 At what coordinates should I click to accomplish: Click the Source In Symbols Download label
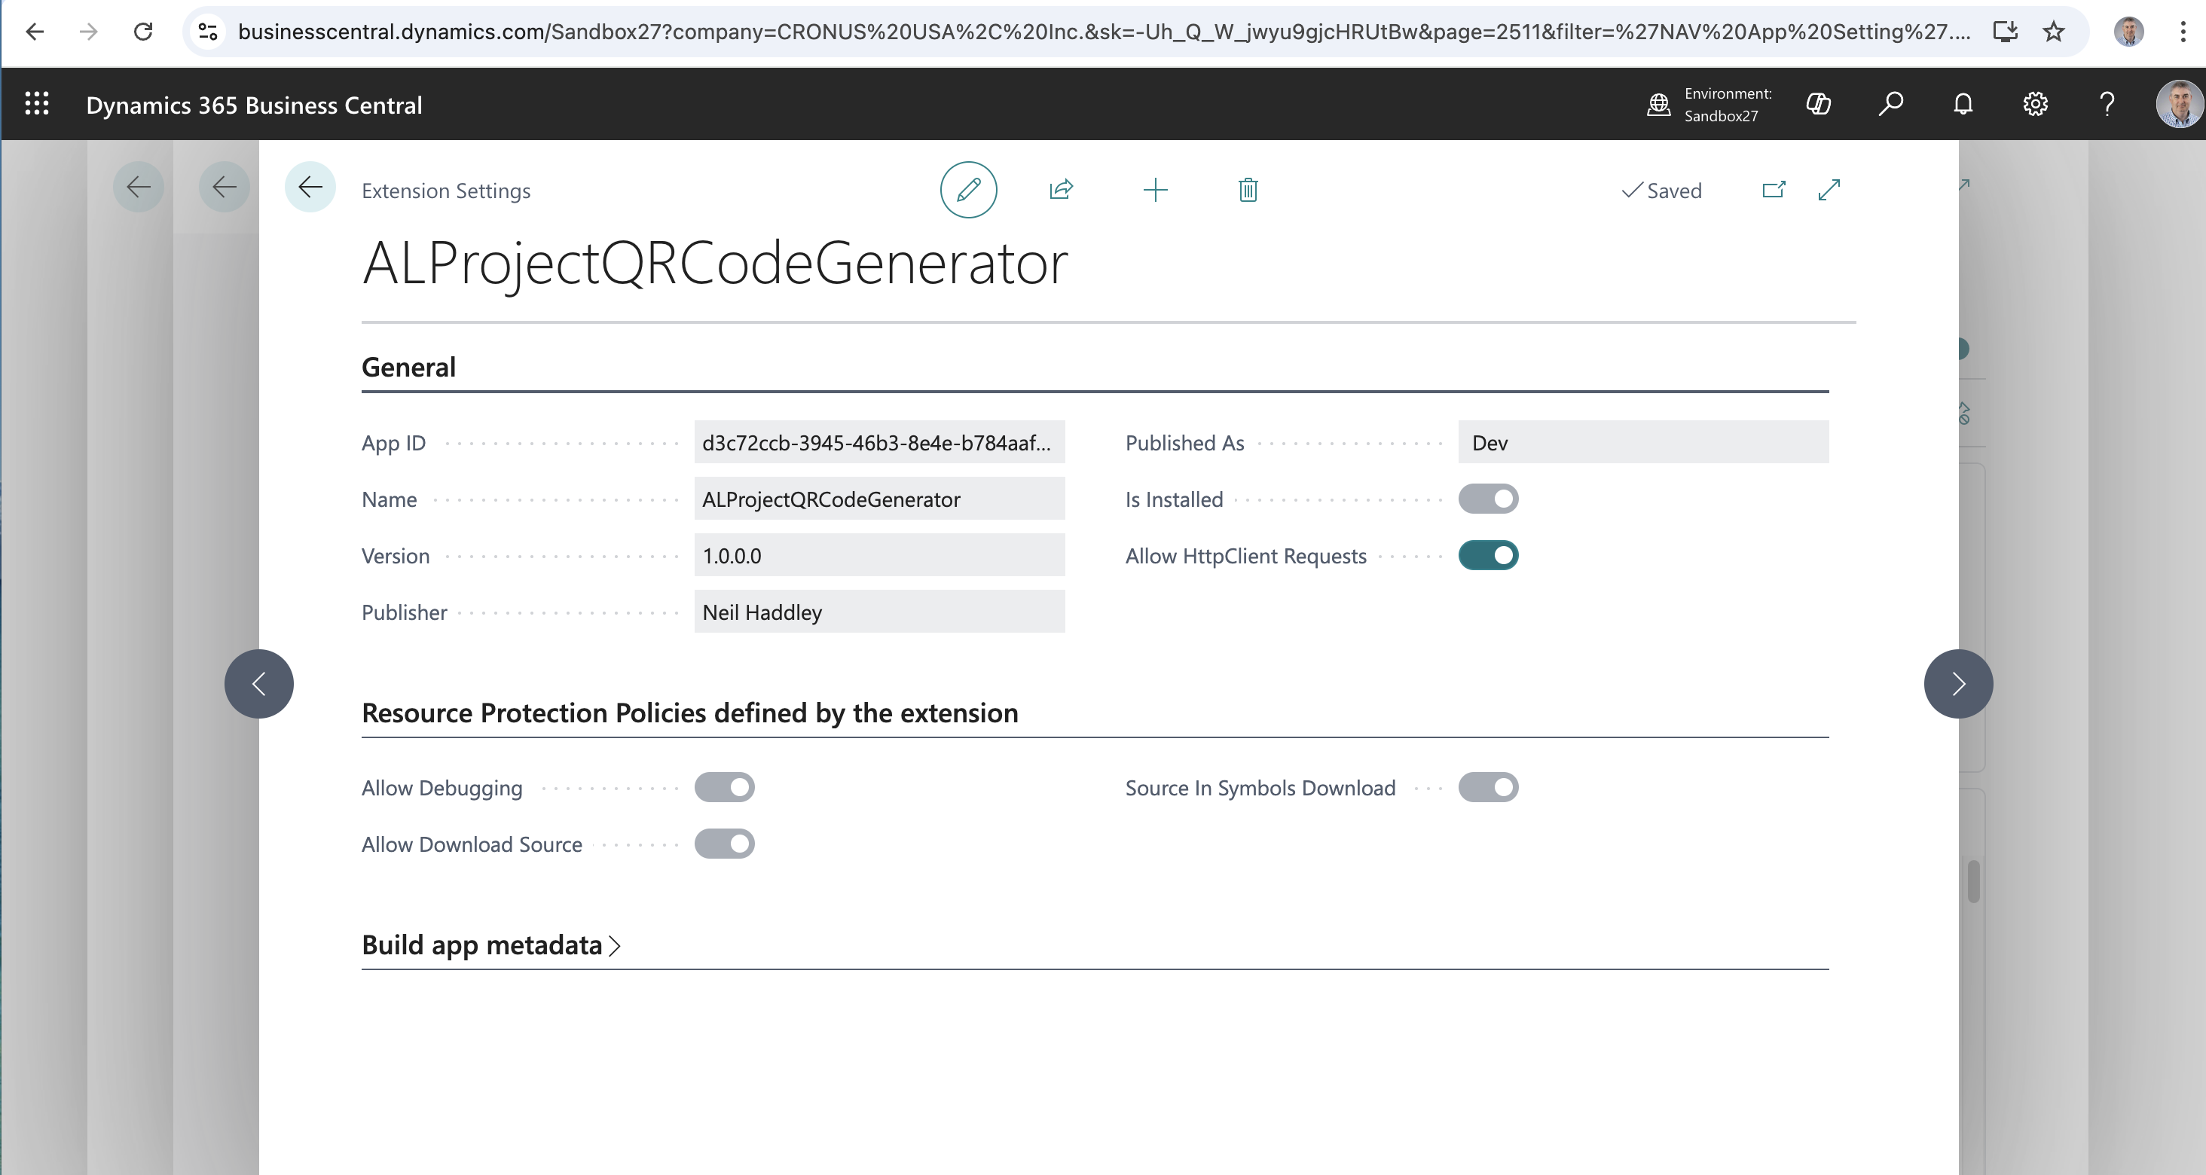(1260, 788)
